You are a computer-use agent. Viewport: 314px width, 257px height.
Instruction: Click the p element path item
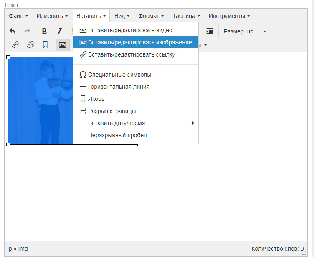click(10, 249)
